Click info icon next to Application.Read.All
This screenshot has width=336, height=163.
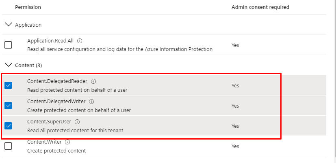tap(80, 41)
